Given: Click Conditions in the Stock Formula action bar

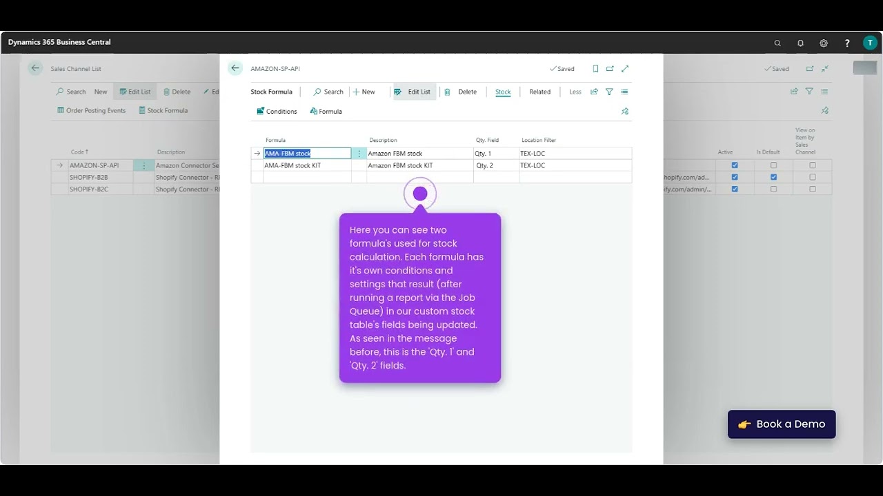Looking at the screenshot, I should pos(277,111).
